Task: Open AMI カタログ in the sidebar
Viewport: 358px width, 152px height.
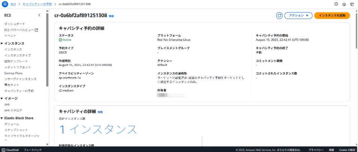Action: point(13,110)
